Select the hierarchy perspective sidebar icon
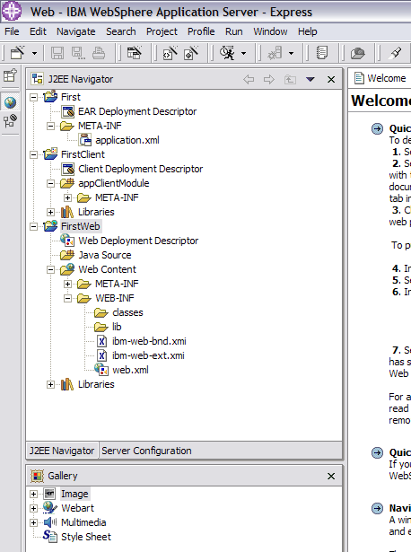 (10, 121)
